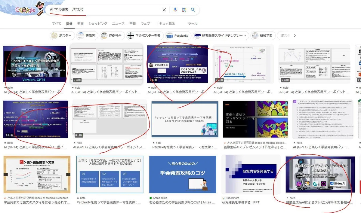Open the 上司に「今度の学会 slide thumbnail
Image resolution: width=361 pixels, height=213 pixels.
110,175
